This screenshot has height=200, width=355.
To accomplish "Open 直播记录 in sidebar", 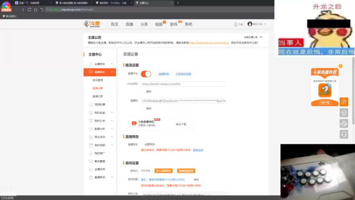I will click(x=98, y=96).
